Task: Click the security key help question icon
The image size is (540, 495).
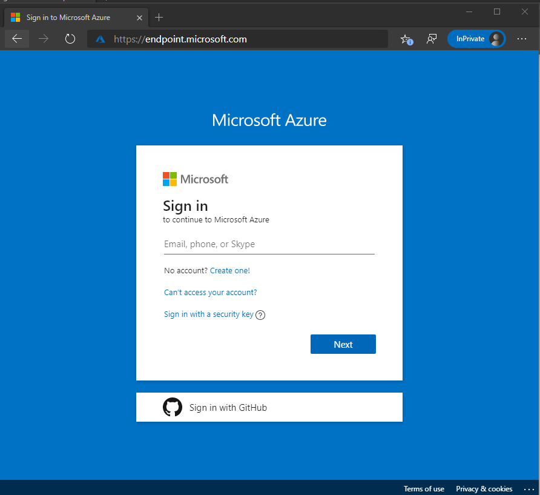Action: tap(260, 315)
